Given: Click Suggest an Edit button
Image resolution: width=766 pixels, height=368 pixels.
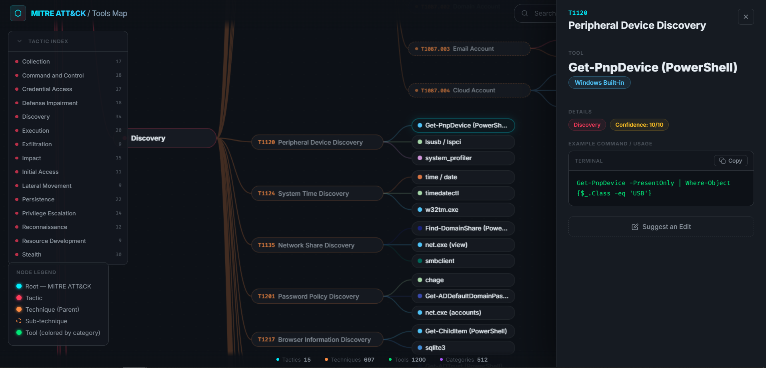Looking at the screenshot, I should coord(661,227).
